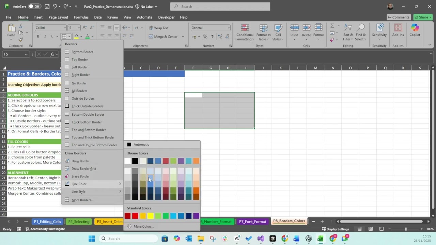
Task: Toggle Wrap Text
Action: (x=158, y=28)
